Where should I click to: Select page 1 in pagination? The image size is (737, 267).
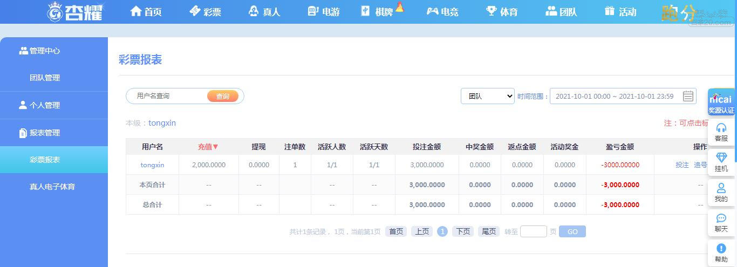[442, 231]
